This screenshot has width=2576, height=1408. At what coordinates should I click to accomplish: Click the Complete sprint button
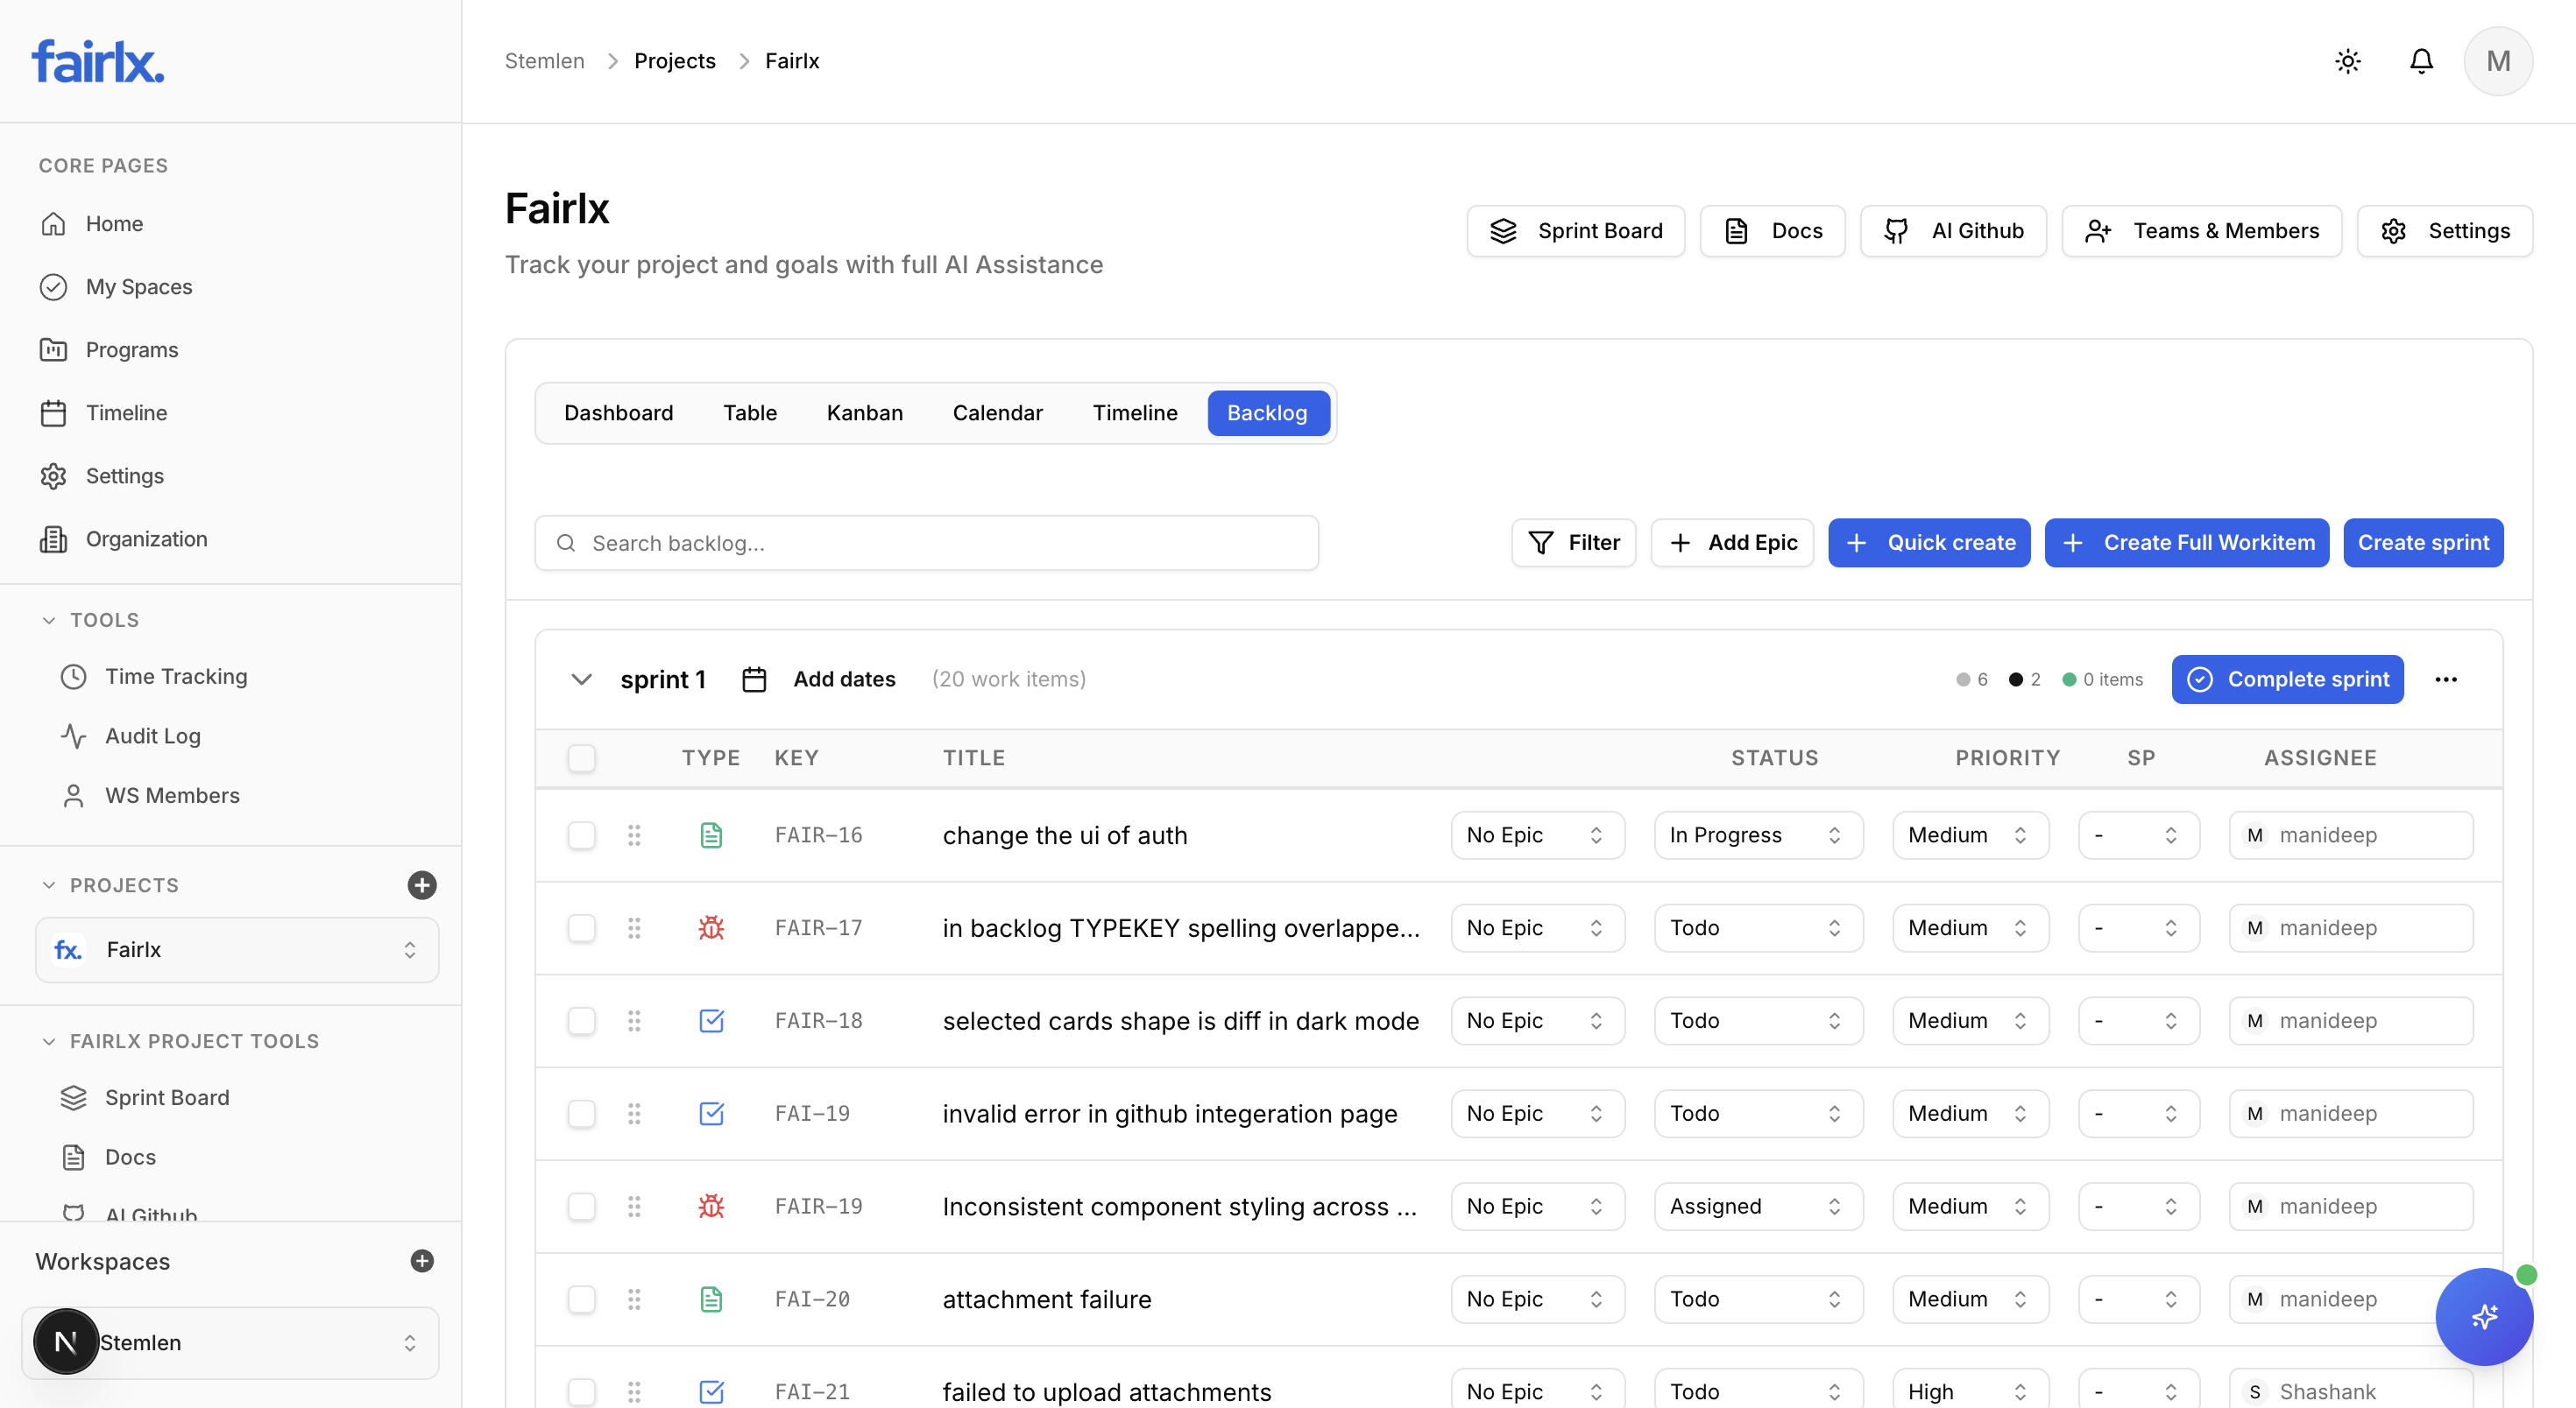click(x=2287, y=679)
